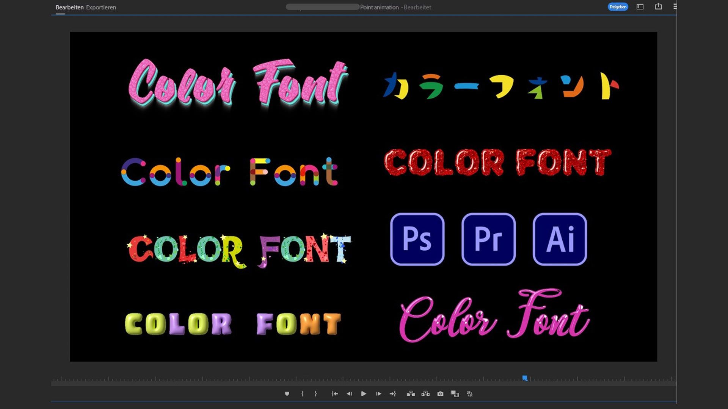The height and width of the screenshot is (409, 728).
Task: Open the workspaces panel icon
Action: pyautogui.click(x=640, y=7)
